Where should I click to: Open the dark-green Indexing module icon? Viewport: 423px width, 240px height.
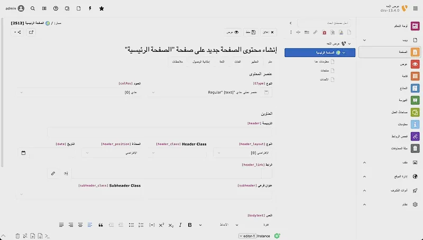415,100
